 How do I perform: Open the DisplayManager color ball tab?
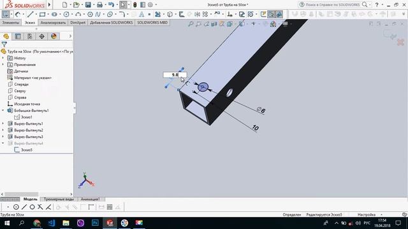[54, 36]
